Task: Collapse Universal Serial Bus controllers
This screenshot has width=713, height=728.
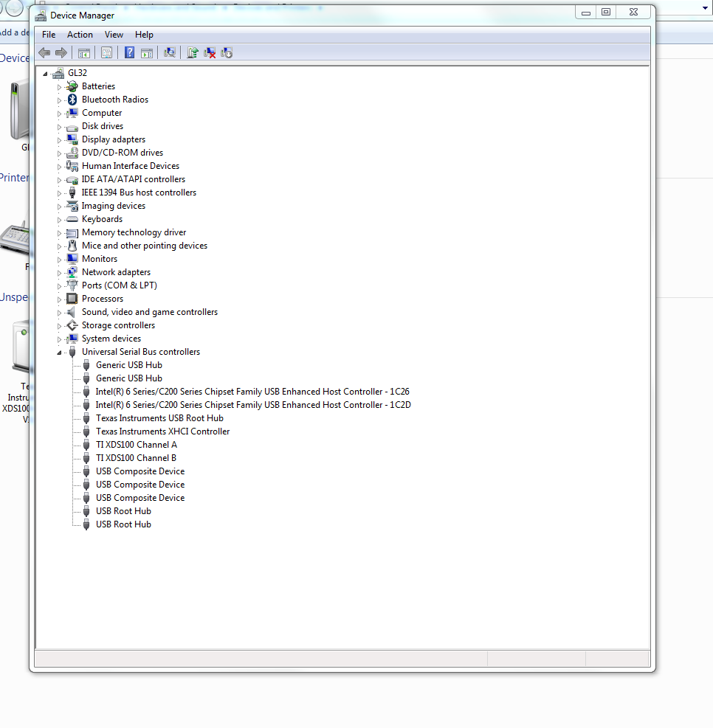Action: [59, 353]
